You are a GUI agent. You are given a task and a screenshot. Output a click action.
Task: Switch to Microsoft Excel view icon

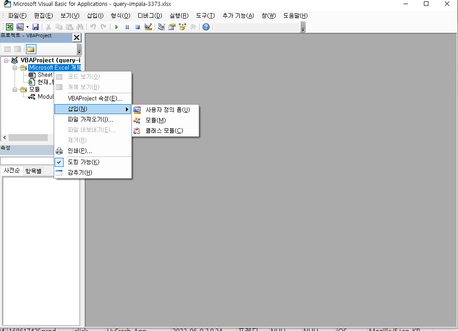(x=10, y=27)
